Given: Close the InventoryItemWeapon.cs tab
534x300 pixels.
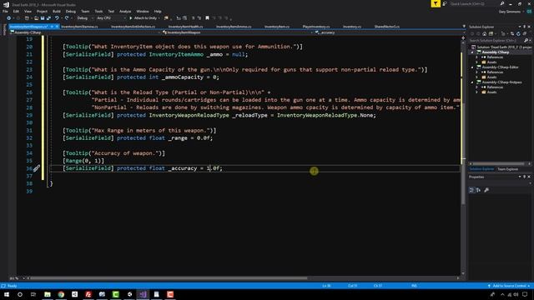Looking at the screenshot, I should 58,27.
